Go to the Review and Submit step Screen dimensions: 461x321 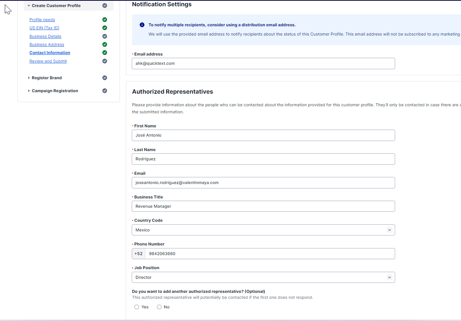point(48,61)
